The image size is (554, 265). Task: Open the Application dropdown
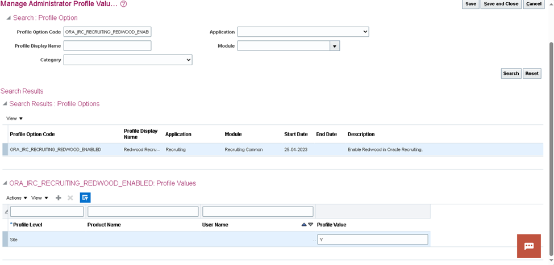[x=303, y=32]
